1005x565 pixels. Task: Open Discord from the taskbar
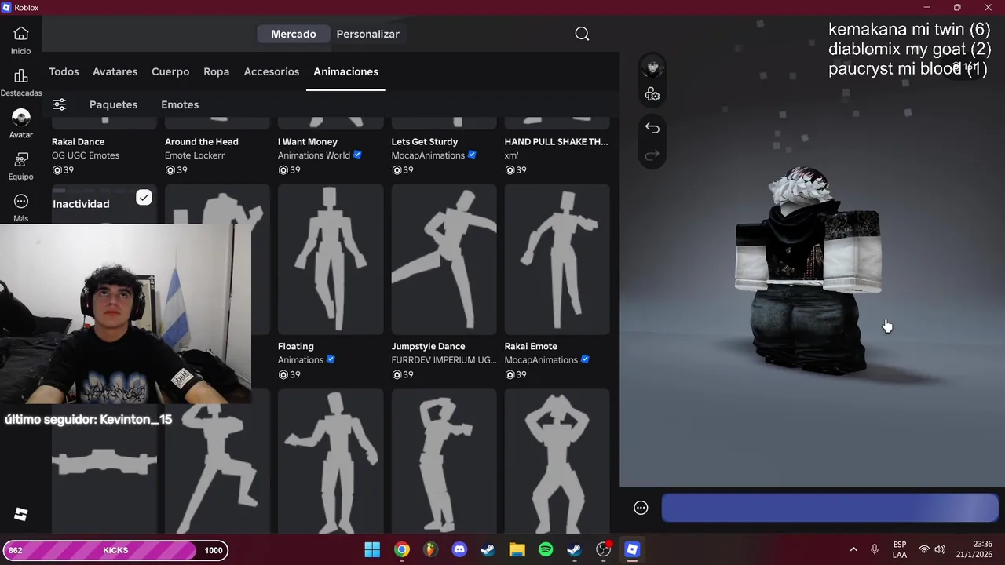pyautogui.click(x=459, y=550)
